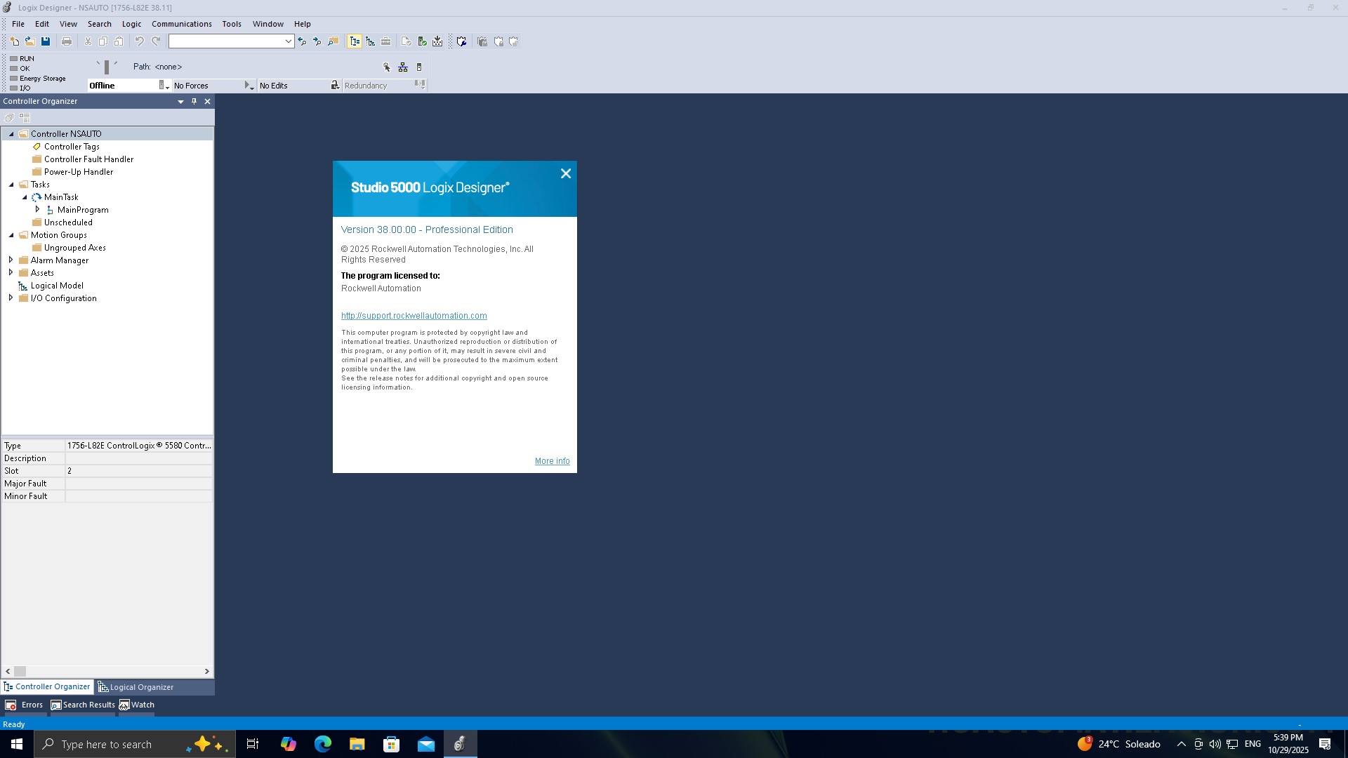This screenshot has height=758, width=1348.
Task: Click the More info link
Action: (552, 462)
